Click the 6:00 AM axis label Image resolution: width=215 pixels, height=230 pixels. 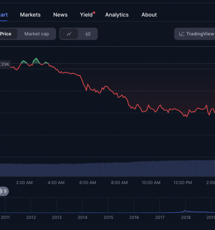(88, 182)
